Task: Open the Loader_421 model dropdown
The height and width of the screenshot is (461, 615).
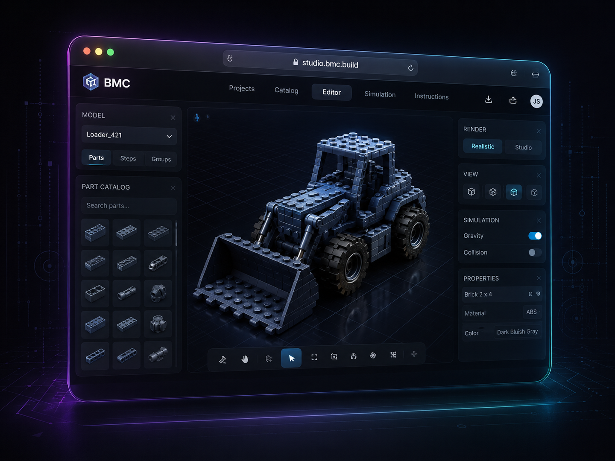Action: 129,135
